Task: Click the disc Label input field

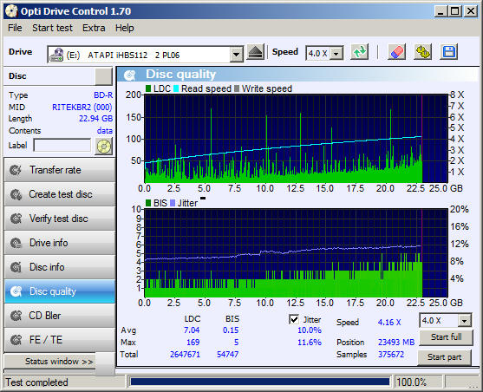Action: (x=62, y=146)
